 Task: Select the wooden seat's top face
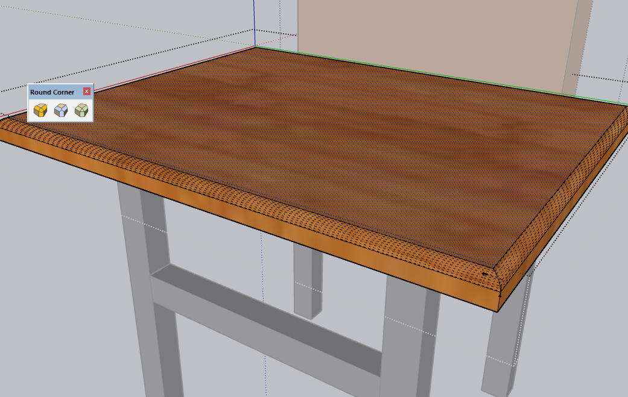click(x=320, y=152)
